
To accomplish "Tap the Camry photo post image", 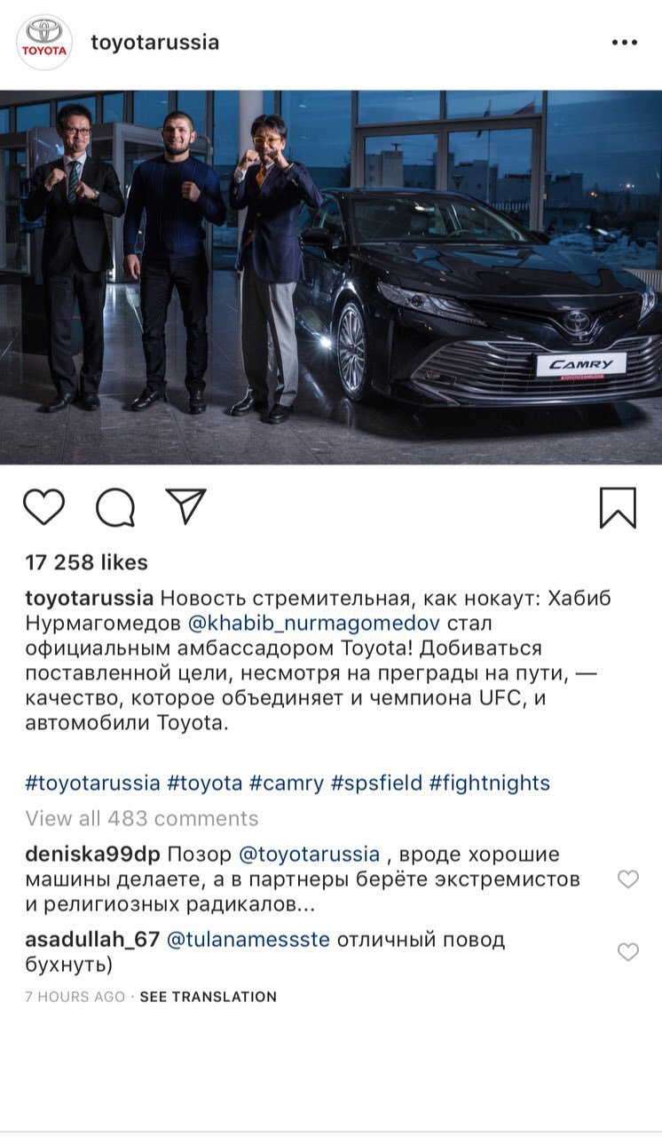I will coord(331,277).
